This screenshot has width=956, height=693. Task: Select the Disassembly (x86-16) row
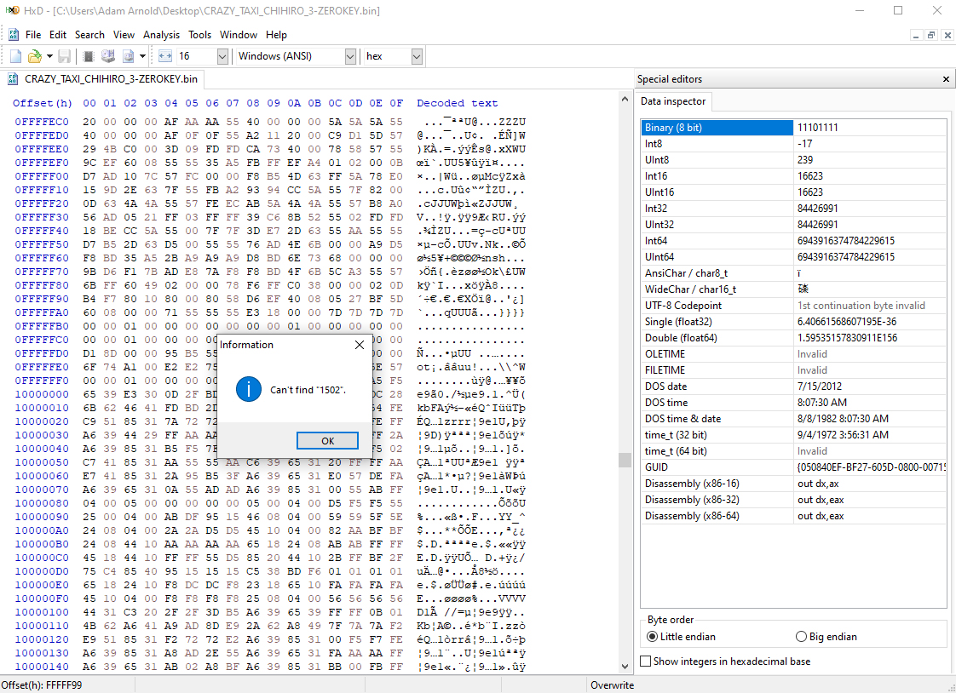[794, 484]
